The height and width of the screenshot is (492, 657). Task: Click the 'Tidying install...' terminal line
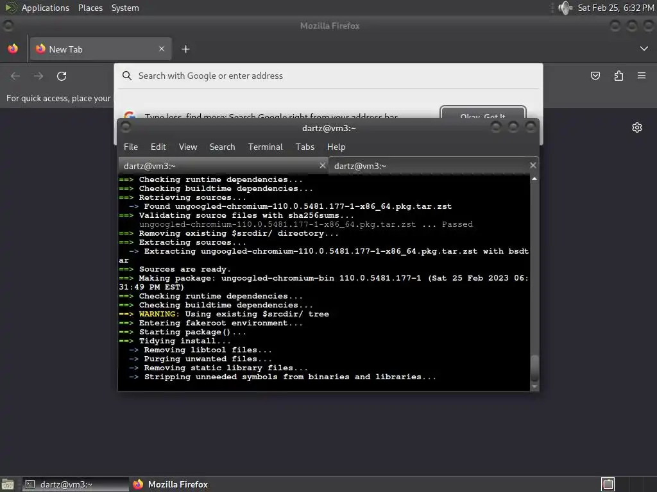coord(175,341)
